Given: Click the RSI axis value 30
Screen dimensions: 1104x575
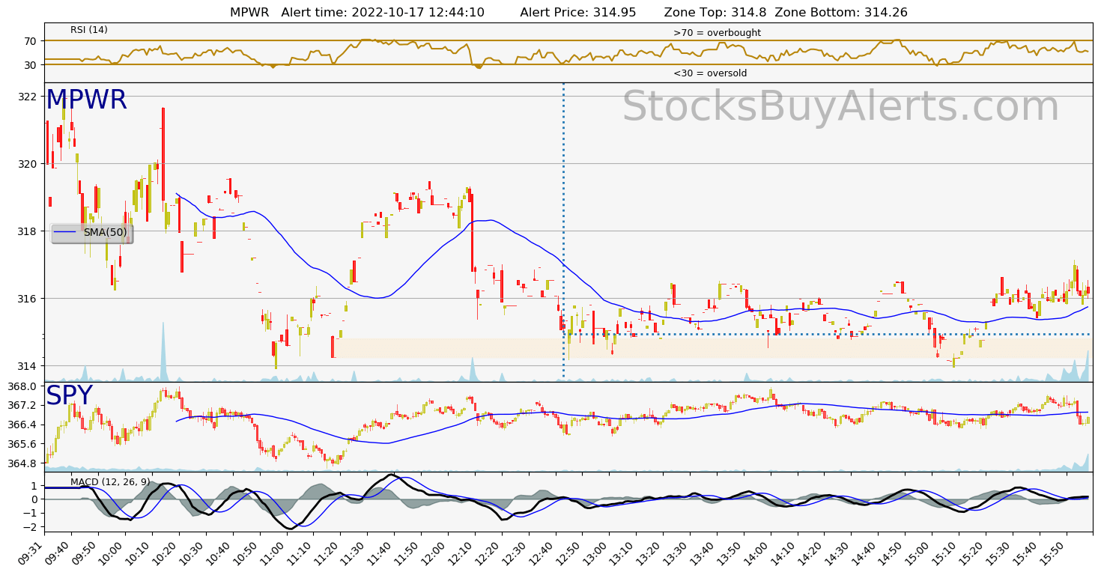Looking at the screenshot, I should 30,65.
